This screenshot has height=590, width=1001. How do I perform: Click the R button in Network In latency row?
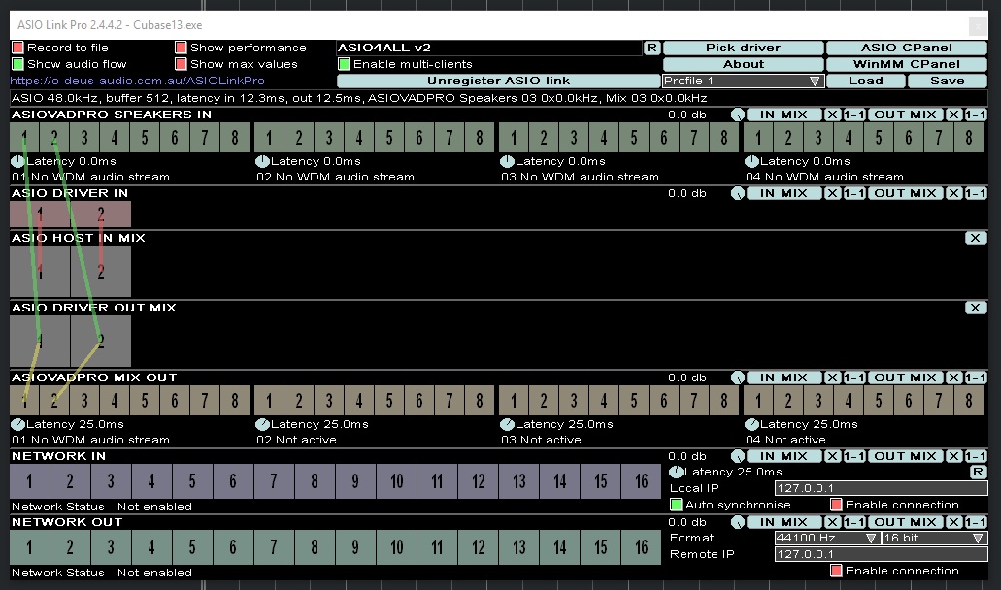pos(978,472)
